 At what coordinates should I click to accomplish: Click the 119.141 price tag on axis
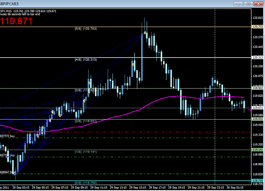tap(257, 150)
